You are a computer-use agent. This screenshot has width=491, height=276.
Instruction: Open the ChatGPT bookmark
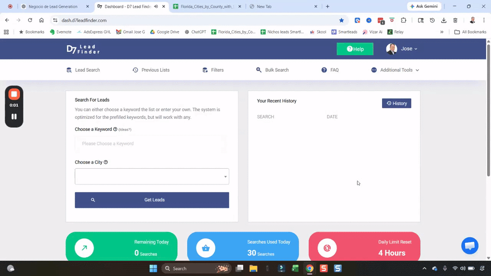196,32
